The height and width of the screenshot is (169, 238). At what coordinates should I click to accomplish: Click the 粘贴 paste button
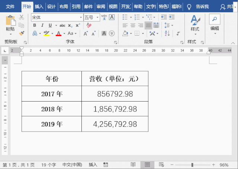tap(10, 23)
